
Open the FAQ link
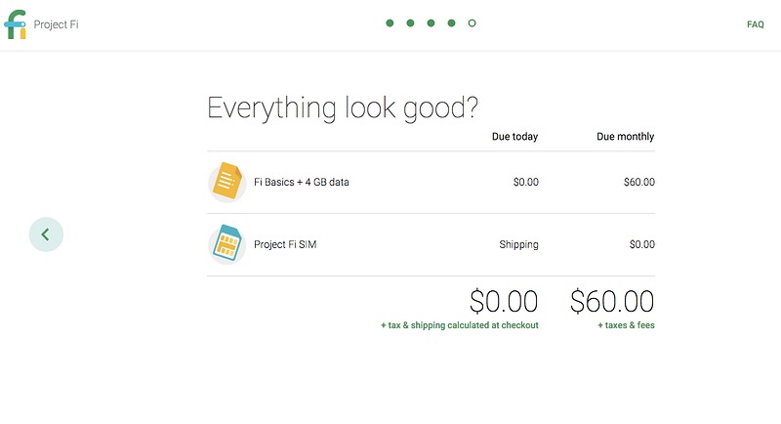click(755, 24)
